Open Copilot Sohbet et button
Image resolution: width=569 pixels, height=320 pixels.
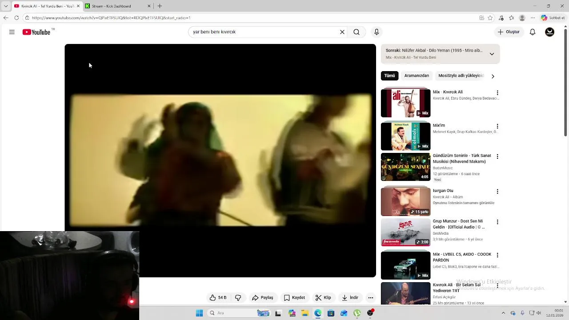tap(553, 18)
